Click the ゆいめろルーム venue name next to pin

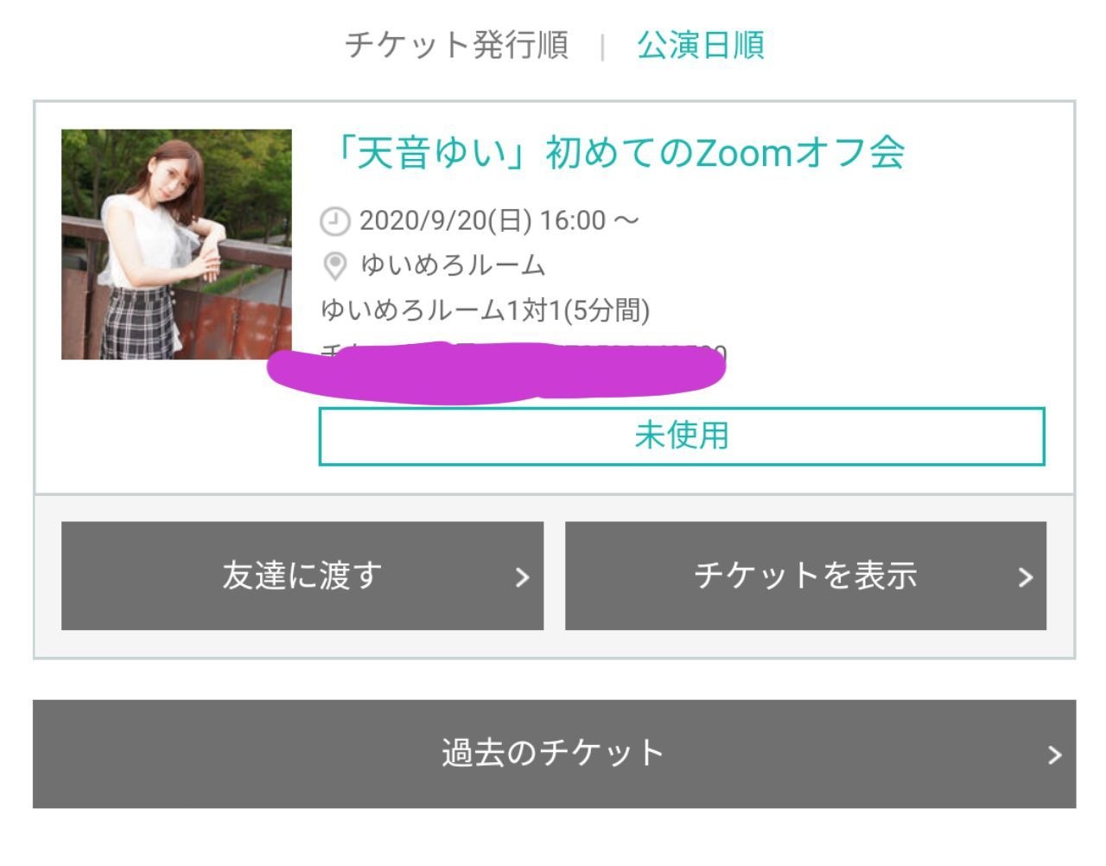pos(453,264)
